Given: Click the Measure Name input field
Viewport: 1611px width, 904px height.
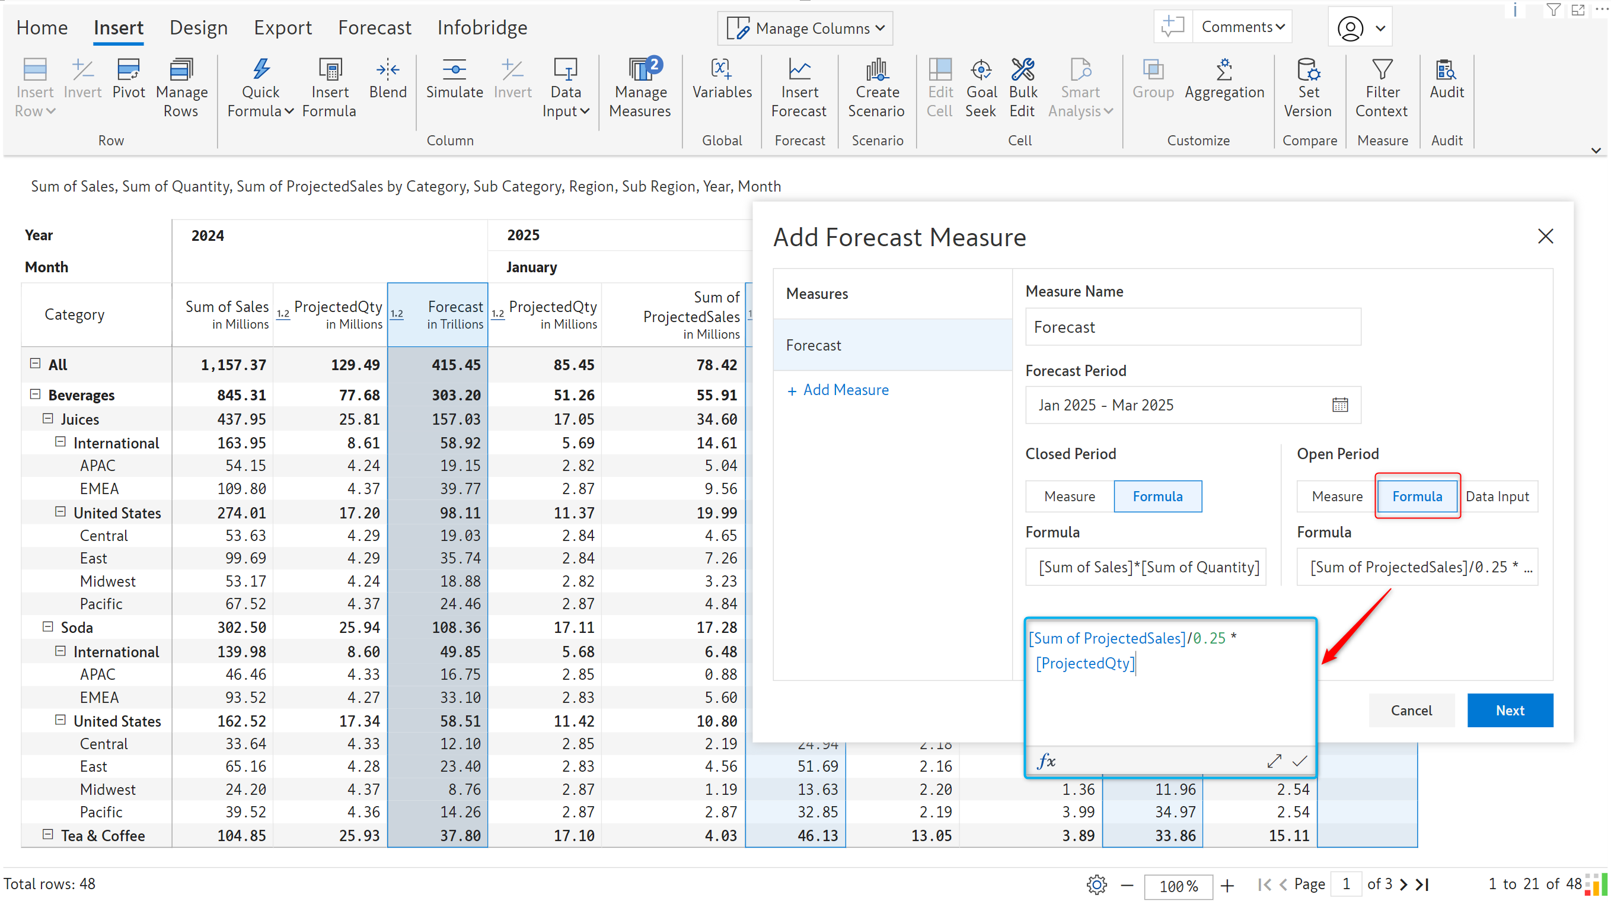Looking at the screenshot, I should click(x=1192, y=327).
